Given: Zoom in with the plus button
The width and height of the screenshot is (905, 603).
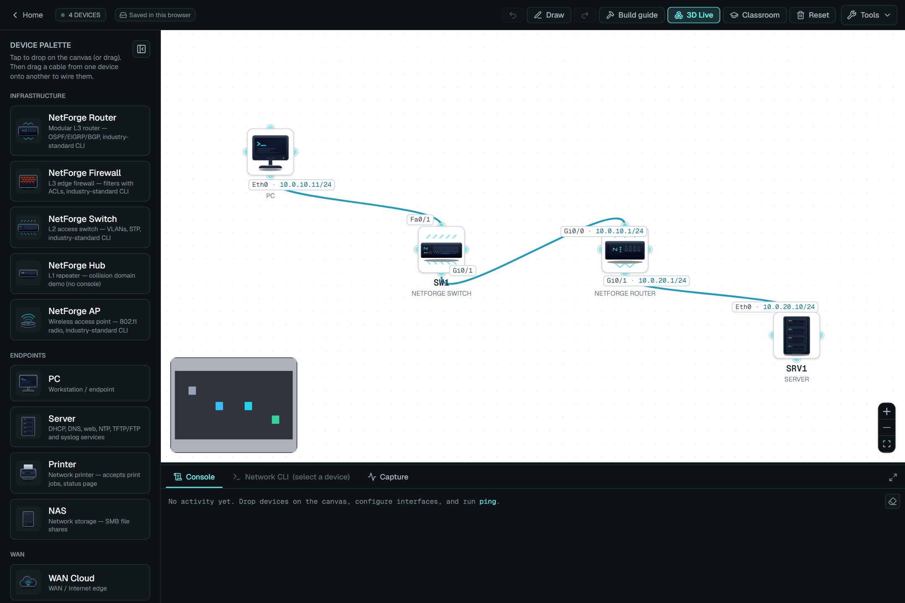Looking at the screenshot, I should 887,412.
